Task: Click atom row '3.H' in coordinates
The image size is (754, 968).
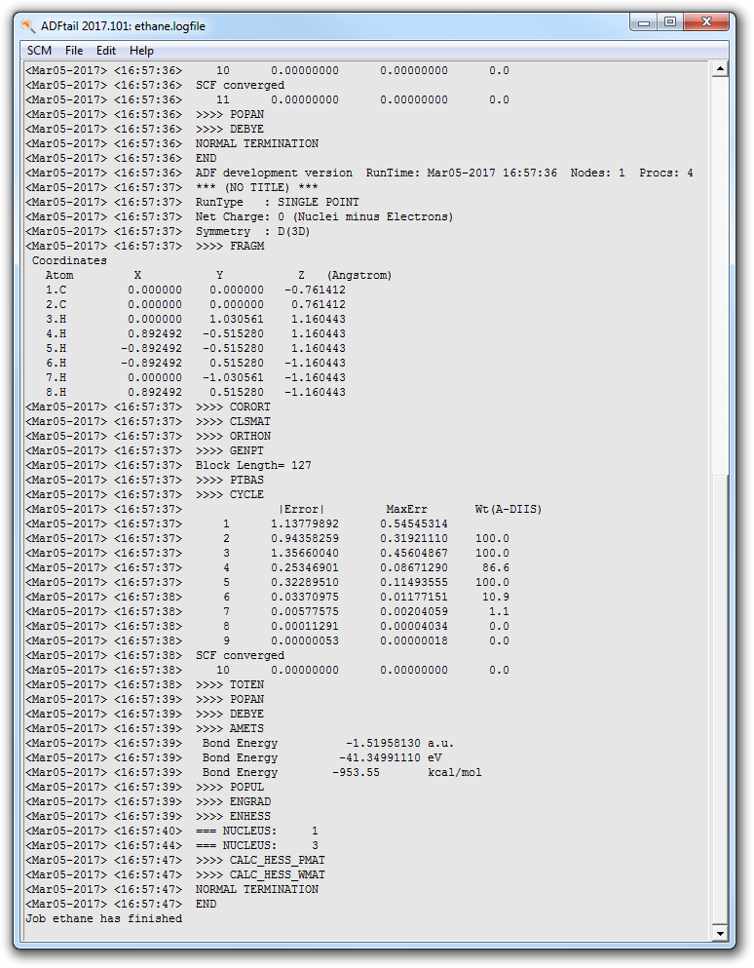Action: 195,319
